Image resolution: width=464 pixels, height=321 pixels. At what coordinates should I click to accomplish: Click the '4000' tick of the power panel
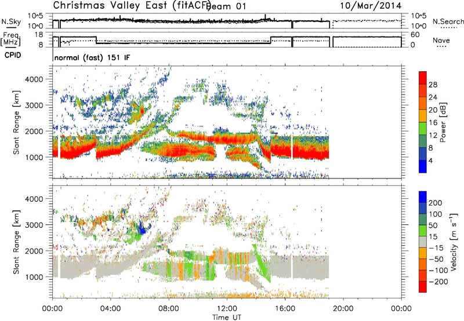coord(34,79)
